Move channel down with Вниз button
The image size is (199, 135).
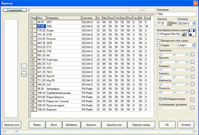pyautogui.click(x=54, y=125)
